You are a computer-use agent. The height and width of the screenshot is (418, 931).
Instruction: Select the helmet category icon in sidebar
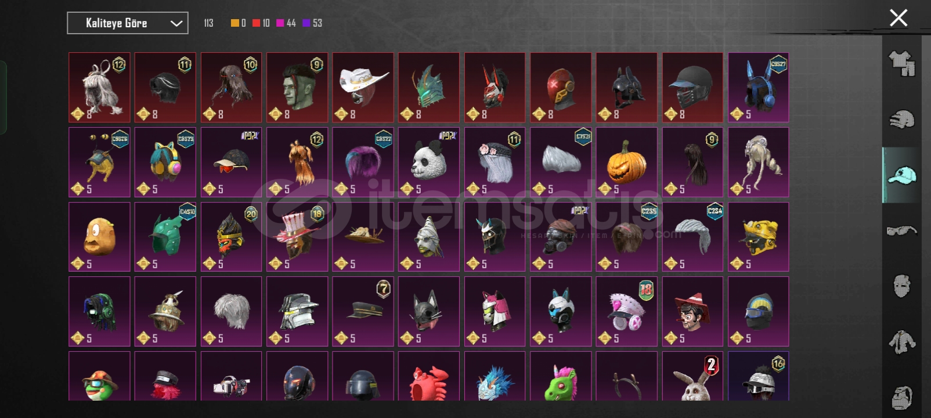901,119
